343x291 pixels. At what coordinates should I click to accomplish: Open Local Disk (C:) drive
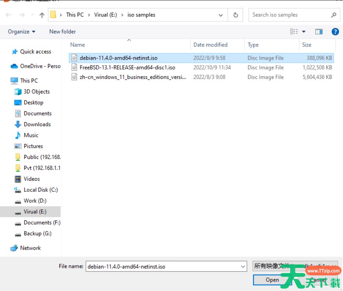[41, 190]
